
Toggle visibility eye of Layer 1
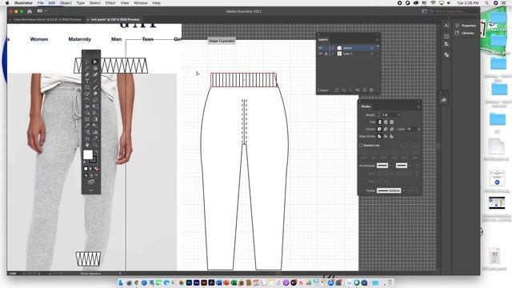[320, 54]
